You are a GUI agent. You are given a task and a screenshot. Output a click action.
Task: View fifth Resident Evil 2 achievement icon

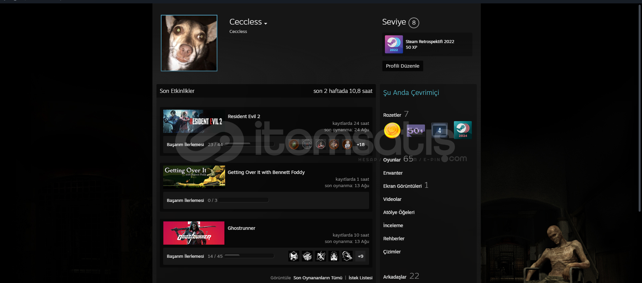[x=347, y=144]
